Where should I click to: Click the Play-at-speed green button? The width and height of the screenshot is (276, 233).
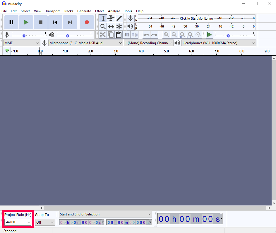[209, 35]
